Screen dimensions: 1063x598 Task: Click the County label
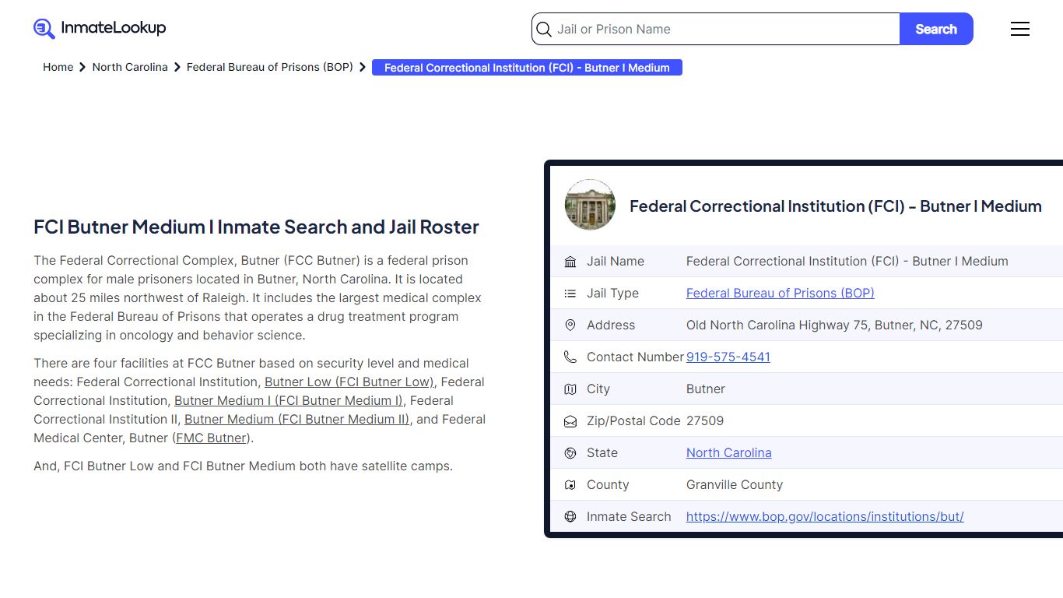click(x=608, y=484)
